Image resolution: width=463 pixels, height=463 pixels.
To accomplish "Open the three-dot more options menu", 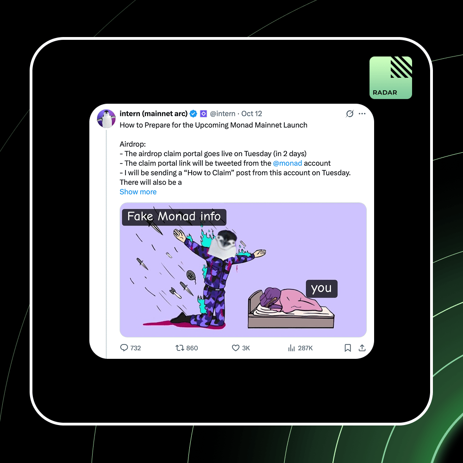I will click(363, 114).
